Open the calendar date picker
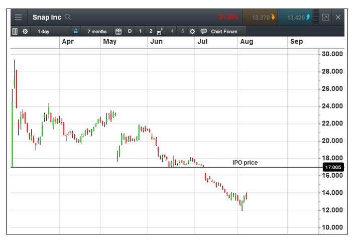The width and height of the screenshot is (355, 241). click(x=119, y=31)
